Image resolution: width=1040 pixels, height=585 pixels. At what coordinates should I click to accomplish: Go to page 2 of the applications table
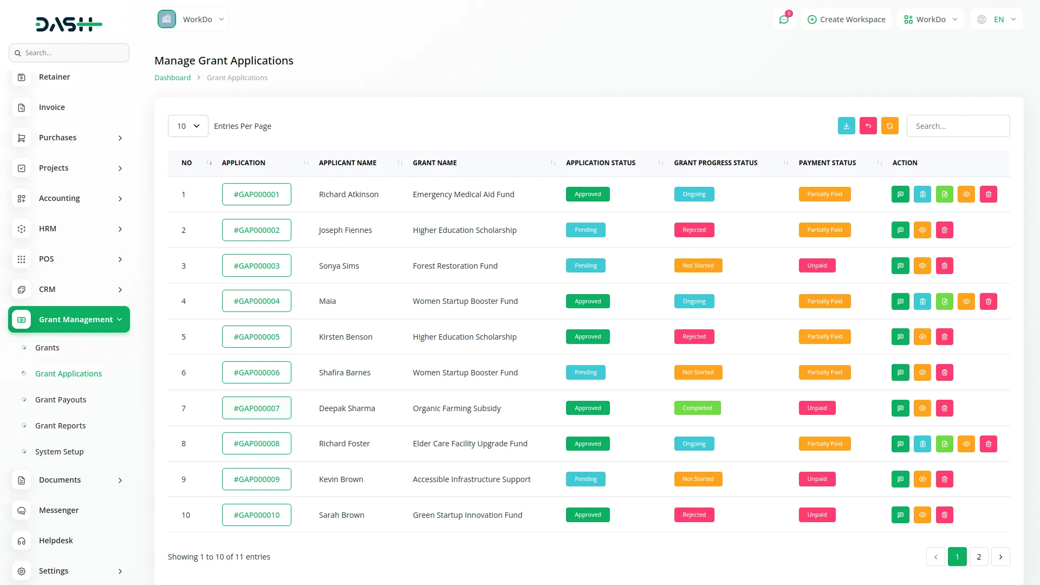click(979, 556)
